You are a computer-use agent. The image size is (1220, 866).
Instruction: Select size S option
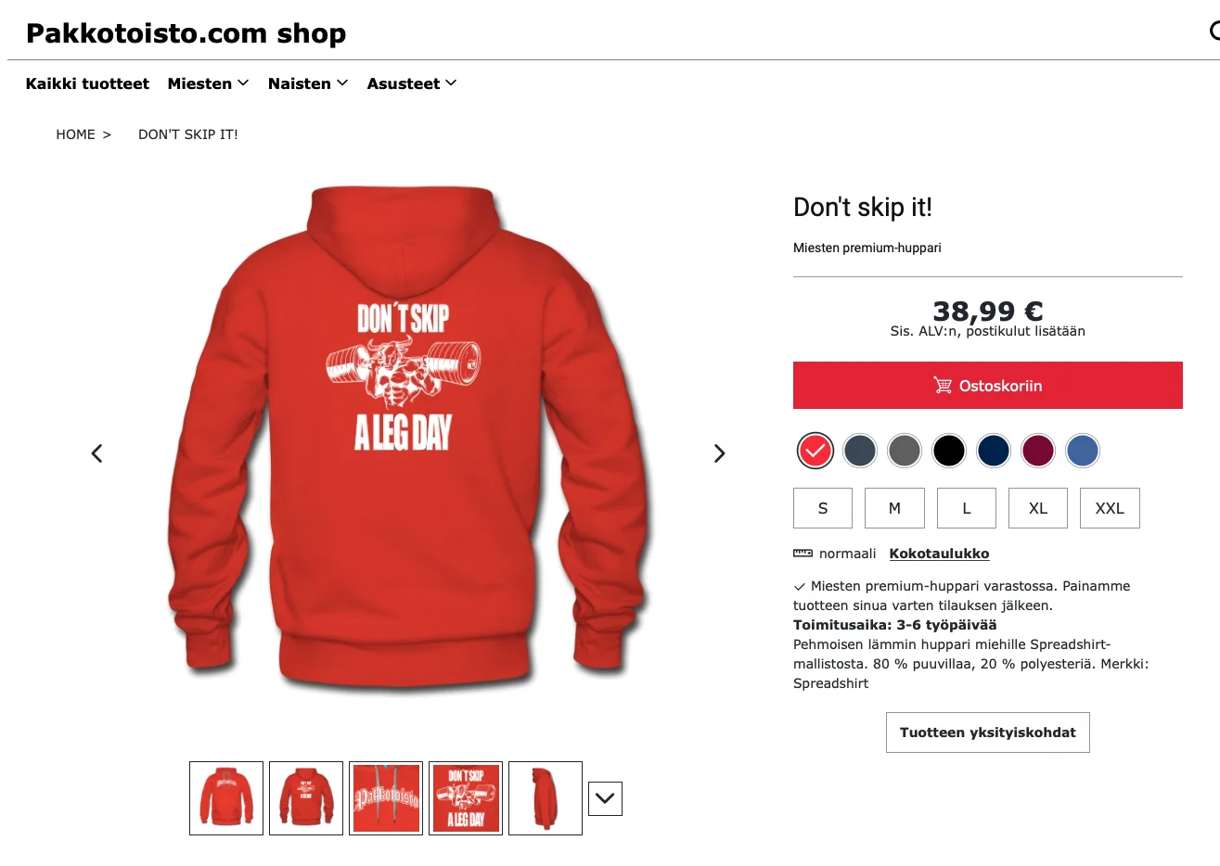pos(823,508)
